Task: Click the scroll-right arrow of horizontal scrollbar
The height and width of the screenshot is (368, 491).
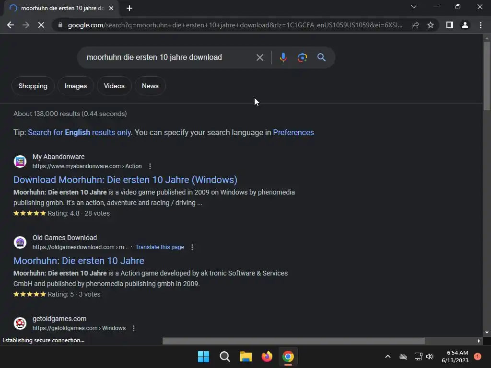Action: pos(479,341)
